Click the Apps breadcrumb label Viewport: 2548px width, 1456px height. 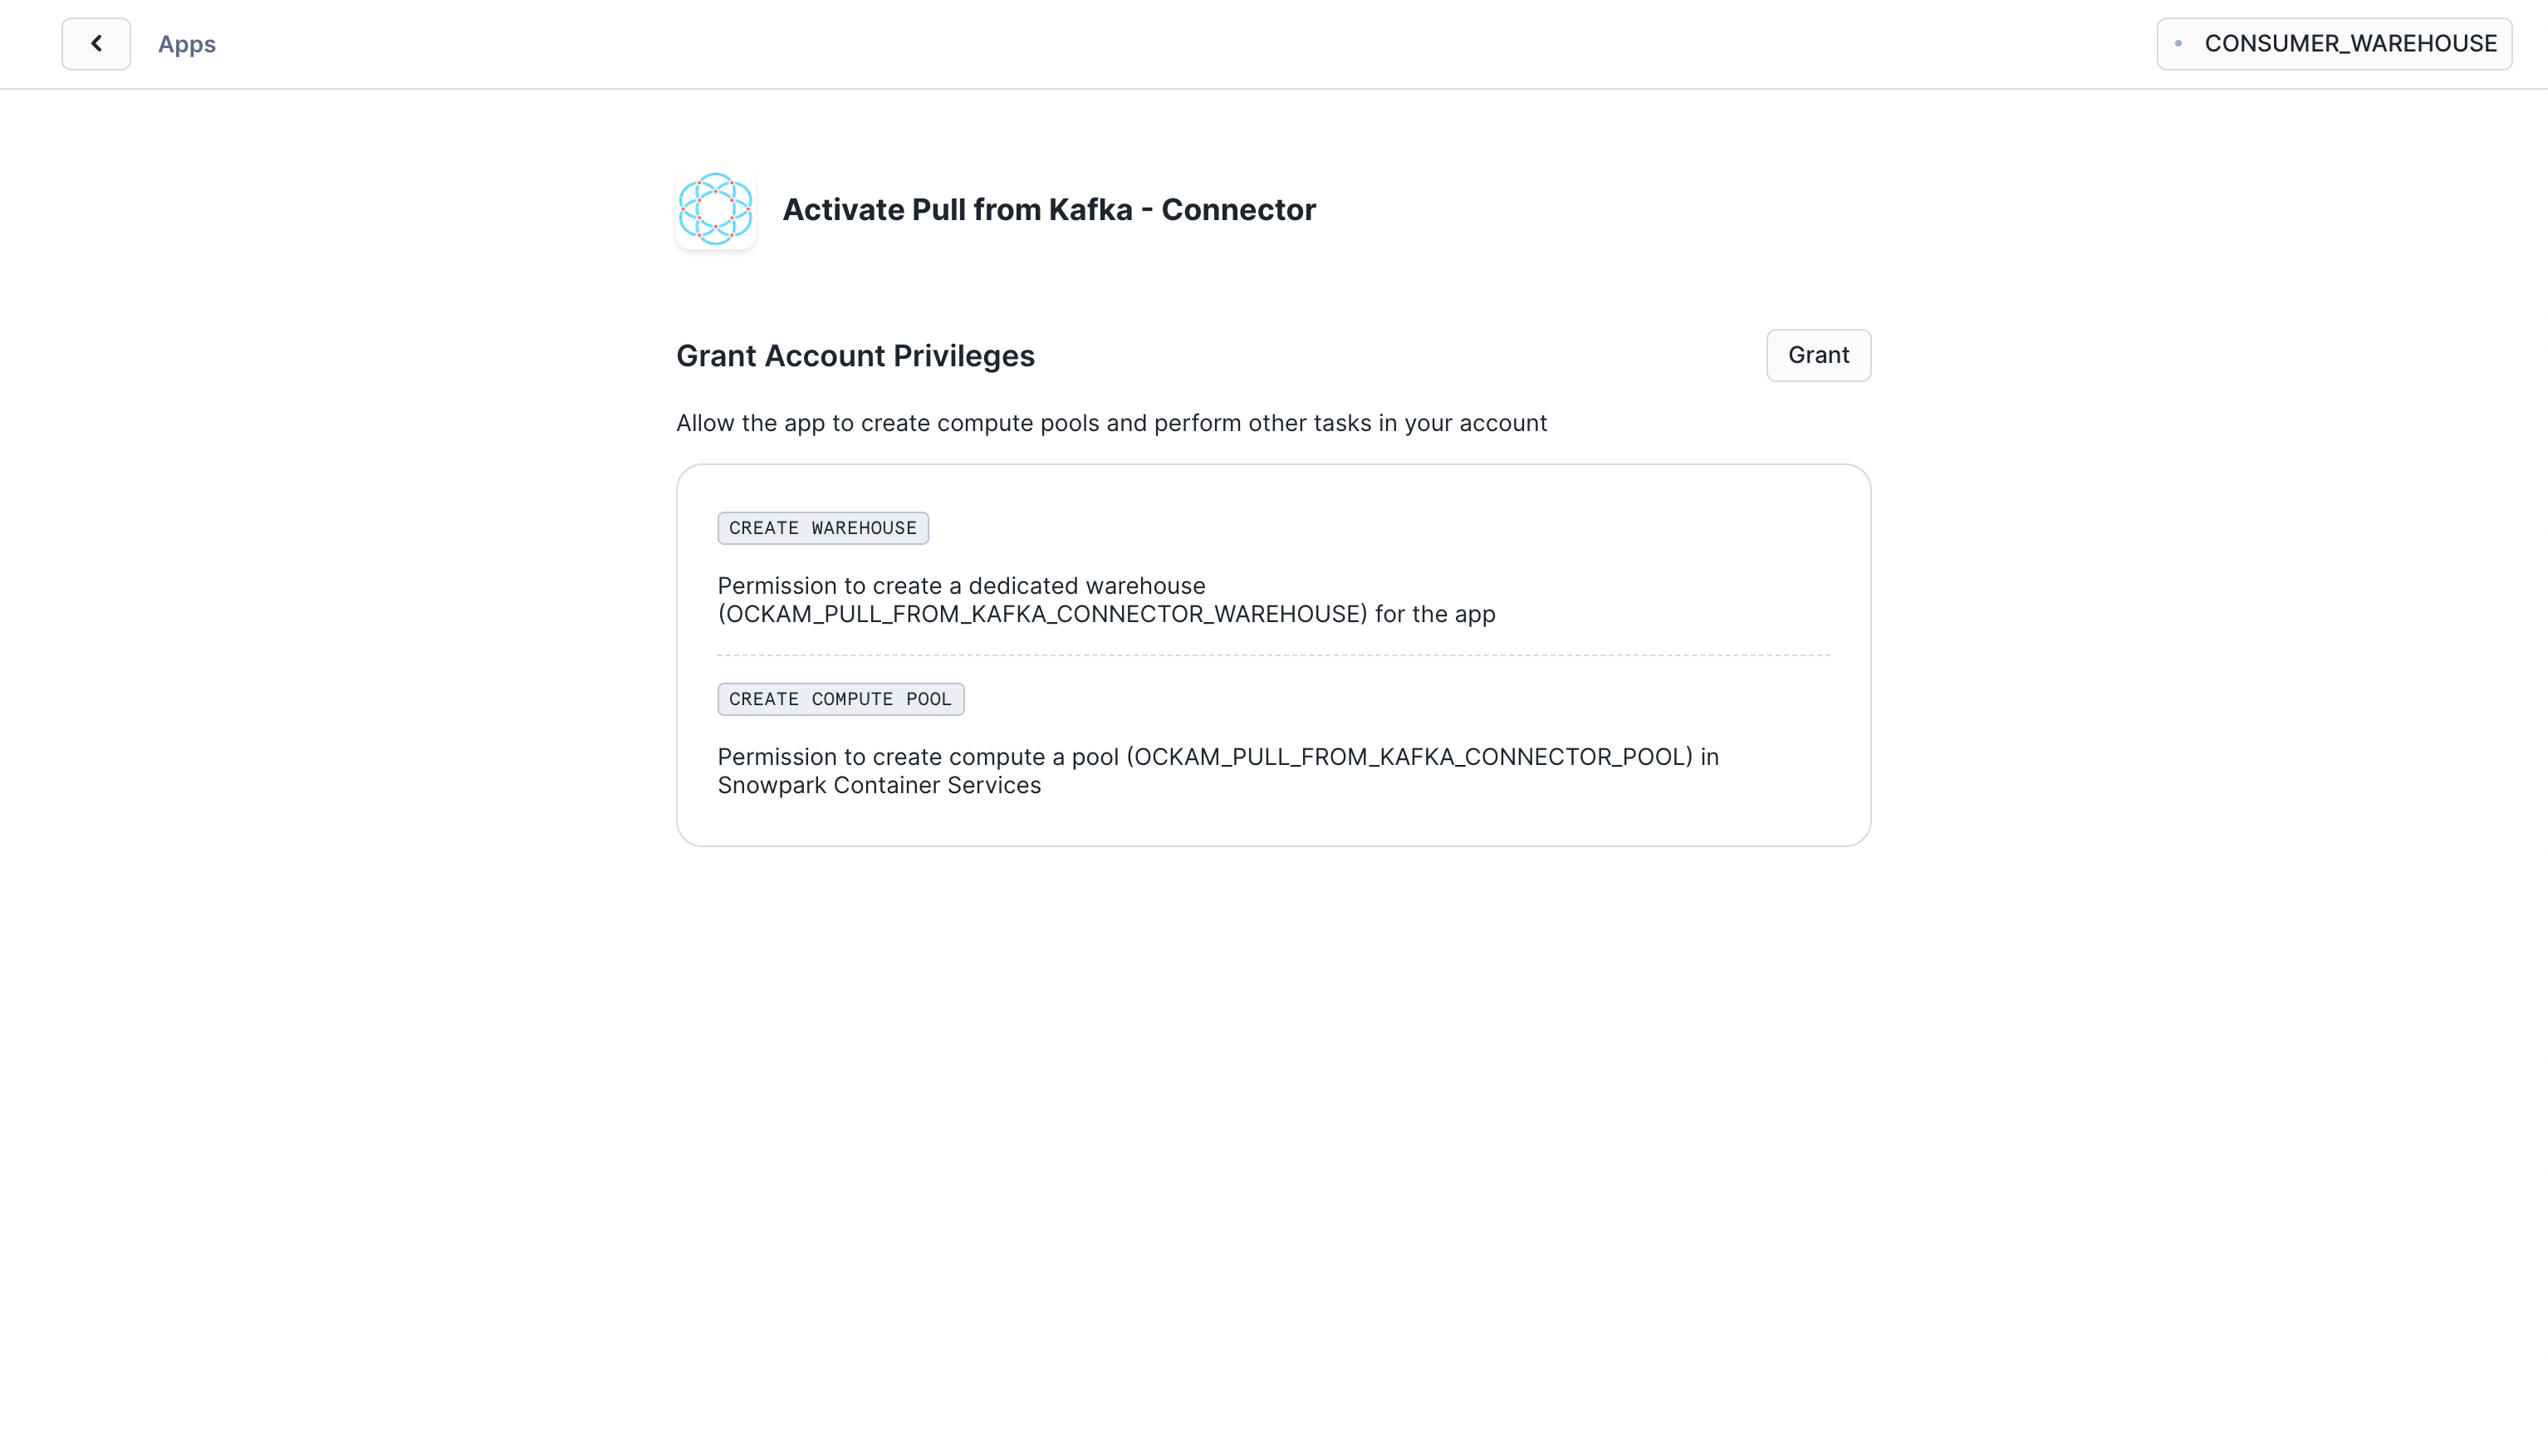pyautogui.click(x=186, y=43)
